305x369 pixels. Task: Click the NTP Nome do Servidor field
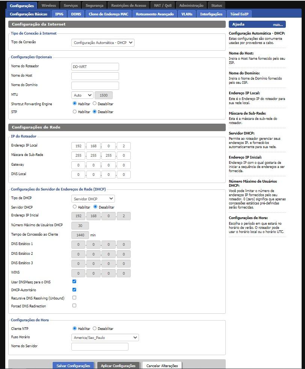click(100, 347)
